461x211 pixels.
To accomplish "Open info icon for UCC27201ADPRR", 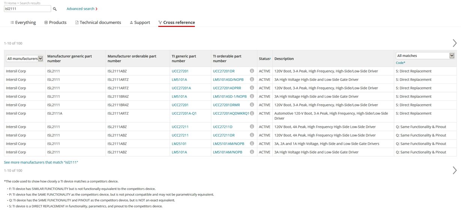I will click(x=252, y=88).
